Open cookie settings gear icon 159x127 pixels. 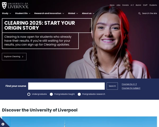point(3,124)
